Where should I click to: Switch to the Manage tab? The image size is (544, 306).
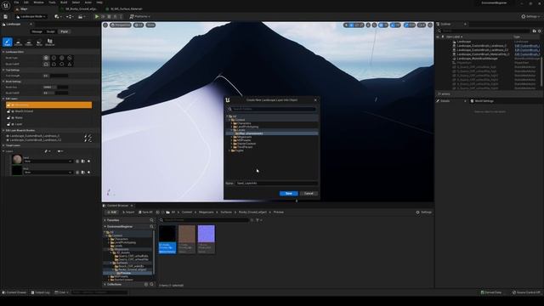pos(37,31)
